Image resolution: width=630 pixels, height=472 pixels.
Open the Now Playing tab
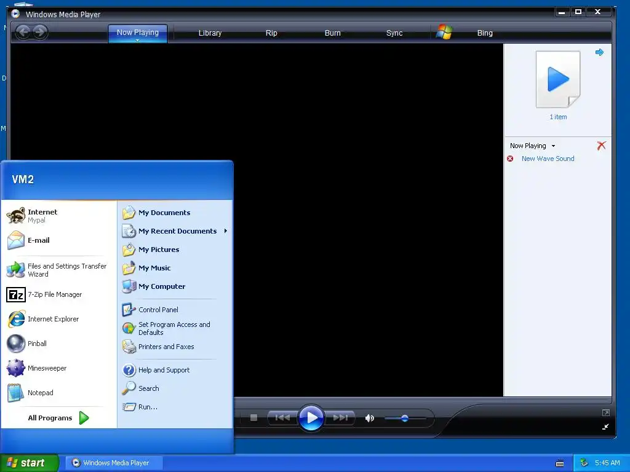pyautogui.click(x=137, y=33)
